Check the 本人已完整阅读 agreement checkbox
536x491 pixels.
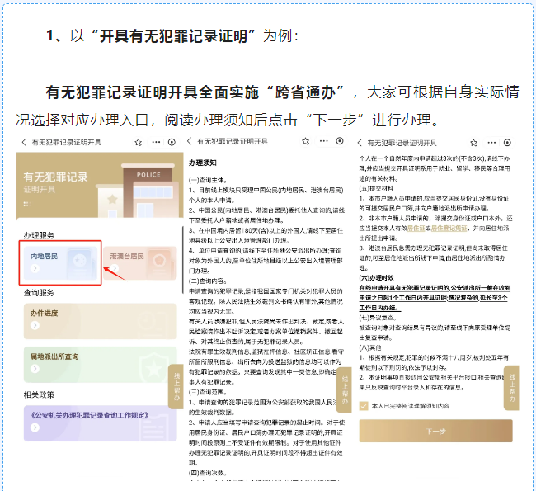coord(364,405)
